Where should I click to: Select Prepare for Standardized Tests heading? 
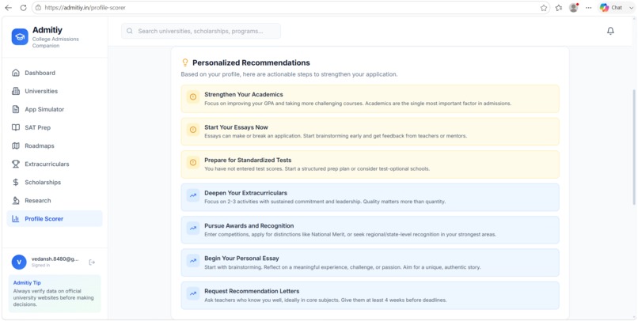(248, 160)
